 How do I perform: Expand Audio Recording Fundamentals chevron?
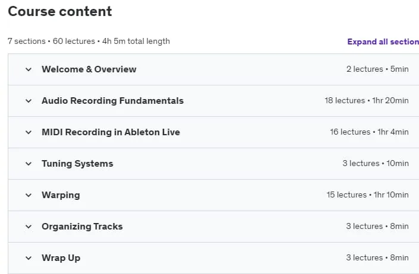tap(29, 101)
